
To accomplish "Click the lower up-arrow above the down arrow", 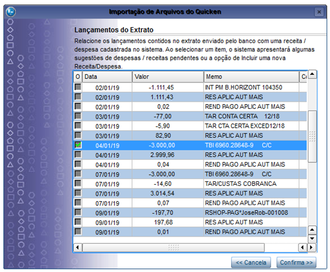I will pyautogui.click(x=312, y=230).
